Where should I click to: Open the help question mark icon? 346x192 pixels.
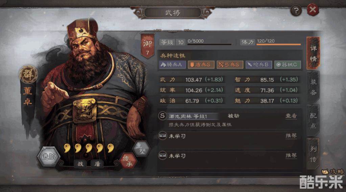[x=296, y=10]
